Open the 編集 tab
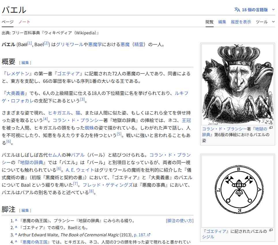This screenshot has width=278, height=245. click(222, 22)
